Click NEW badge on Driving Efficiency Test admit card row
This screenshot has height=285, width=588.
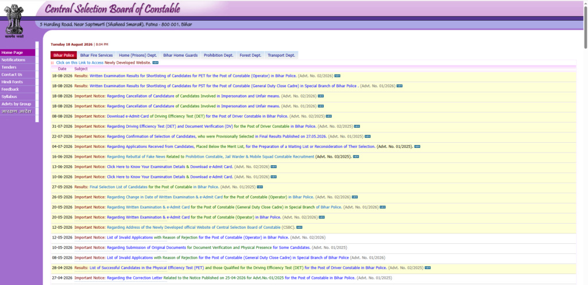coord(328,116)
